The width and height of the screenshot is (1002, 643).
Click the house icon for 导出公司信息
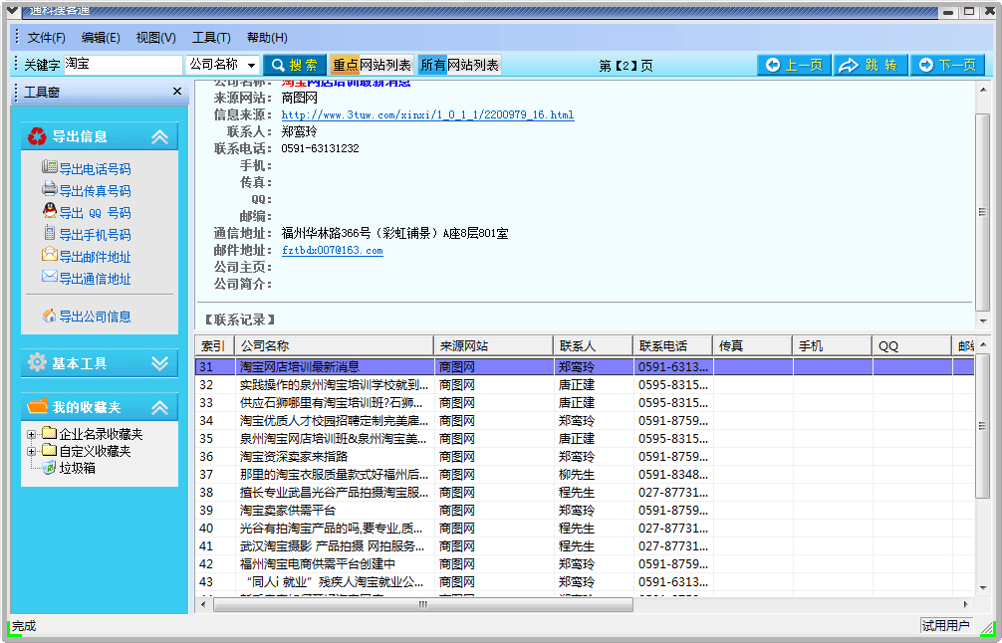[49, 316]
